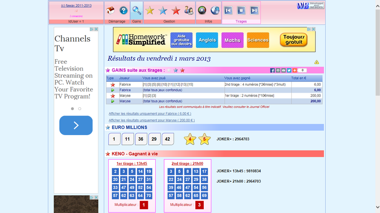380x213 pixels.
Task: Click the faded white star in GAINS header
Action: tap(169, 71)
